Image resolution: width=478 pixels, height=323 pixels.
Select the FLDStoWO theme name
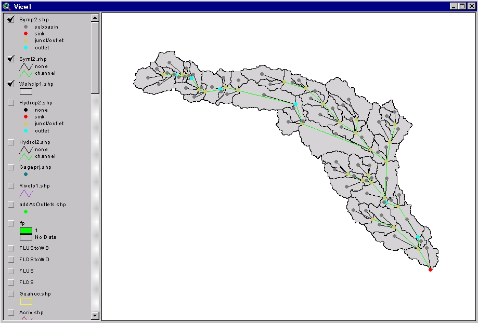click(34, 259)
